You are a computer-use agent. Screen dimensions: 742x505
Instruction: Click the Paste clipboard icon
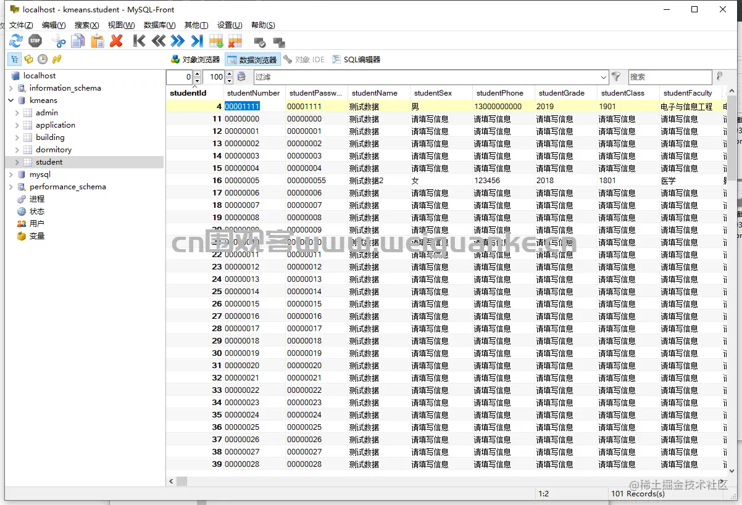98,41
